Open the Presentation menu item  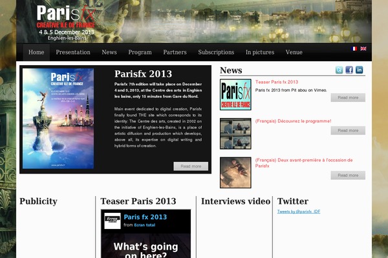point(73,52)
